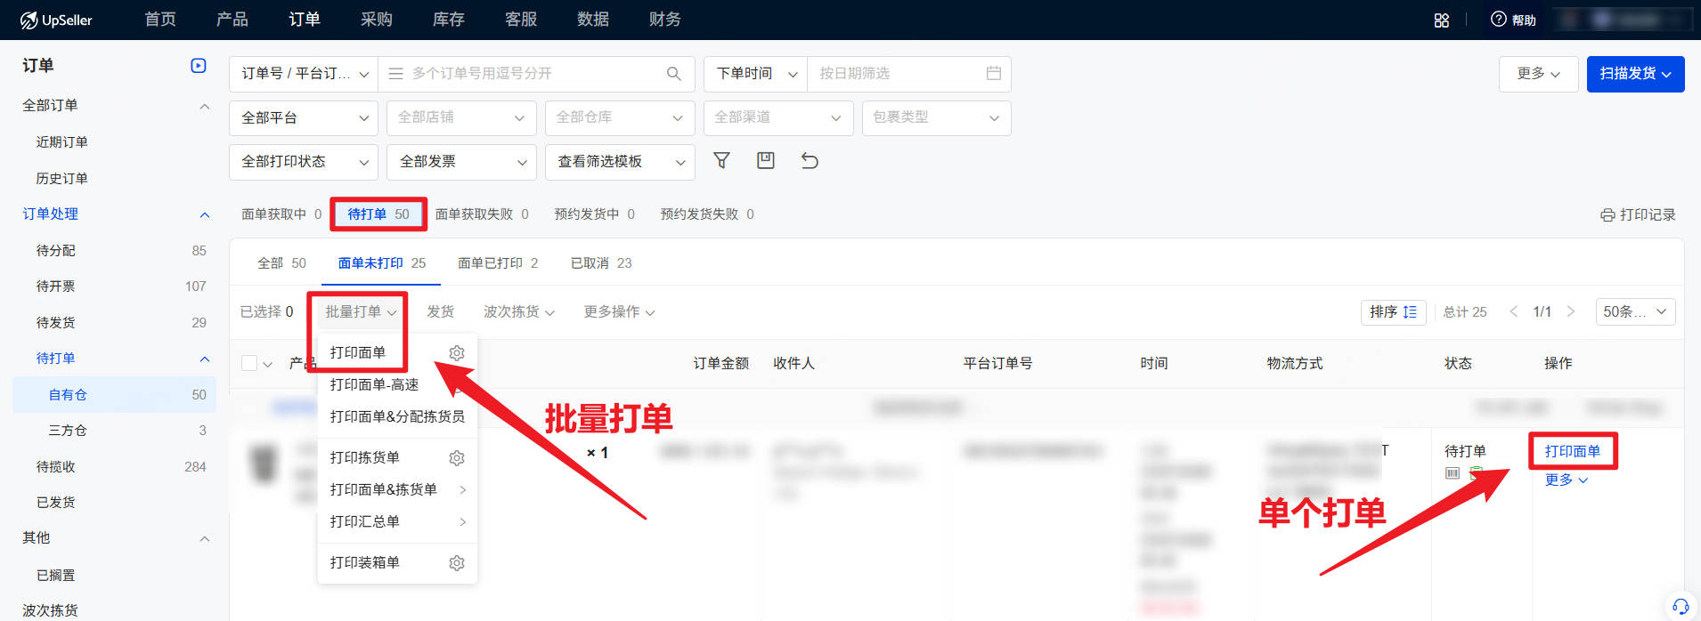1701x621 pixels.
Task: Collapse the 订单 sidebar panel icon
Action: [199, 66]
